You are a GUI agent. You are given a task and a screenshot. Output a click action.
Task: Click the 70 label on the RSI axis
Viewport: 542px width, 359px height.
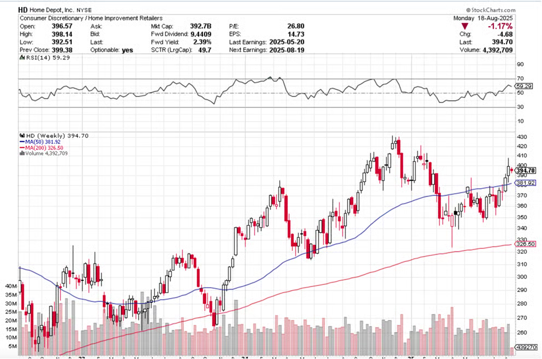click(x=520, y=79)
